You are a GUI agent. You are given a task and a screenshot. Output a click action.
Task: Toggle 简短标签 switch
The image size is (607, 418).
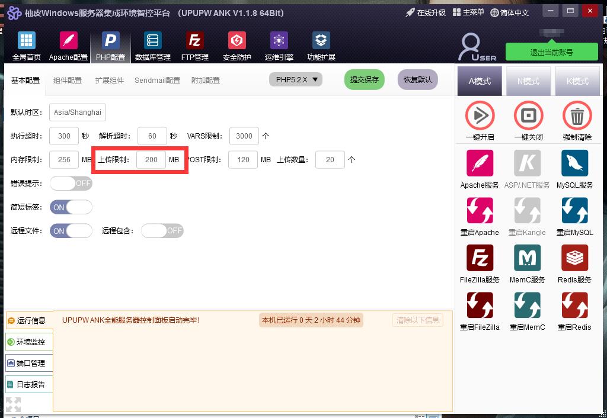click(71, 207)
